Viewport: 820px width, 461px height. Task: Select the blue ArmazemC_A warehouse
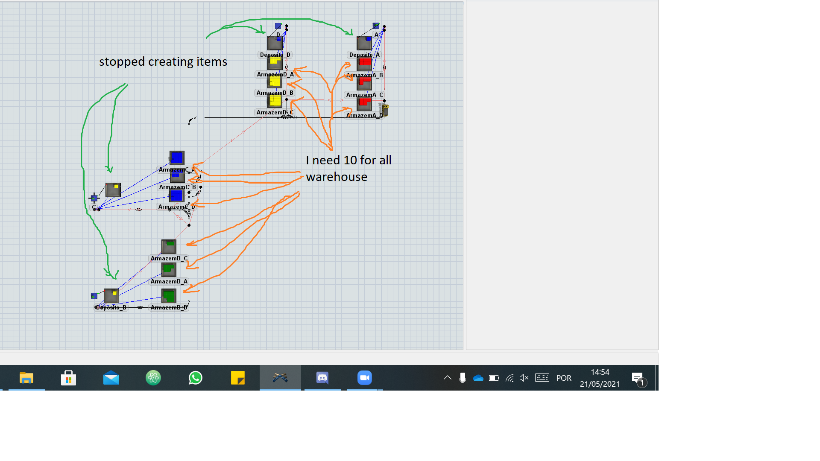(x=177, y=158)
